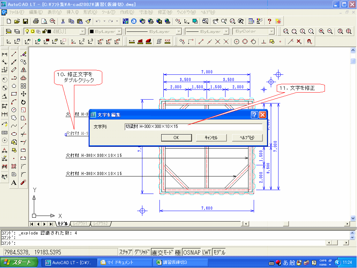Open the Redo history dropdown arrow
357x268 pixels.
[117, 21]
